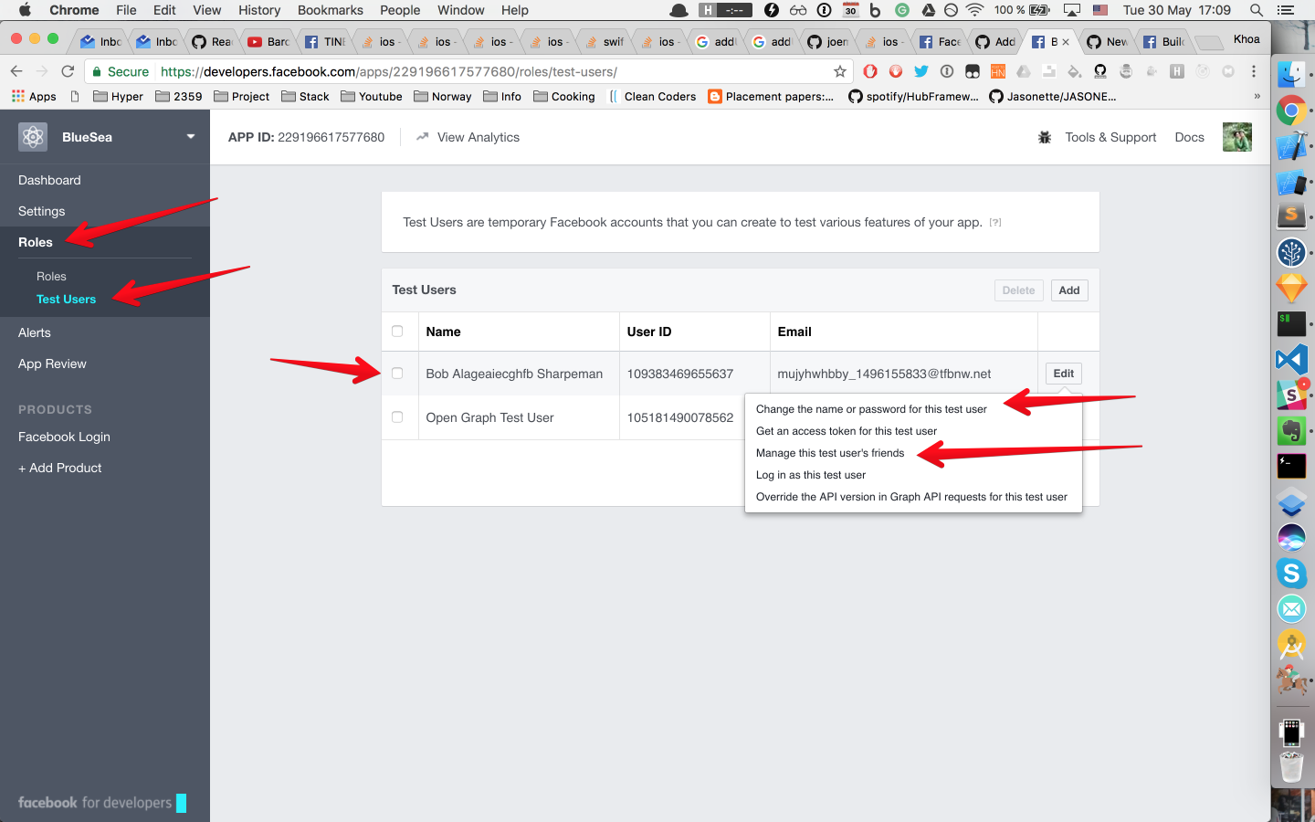Open Facebook Login product in sidebar

(x=64, y=437)
